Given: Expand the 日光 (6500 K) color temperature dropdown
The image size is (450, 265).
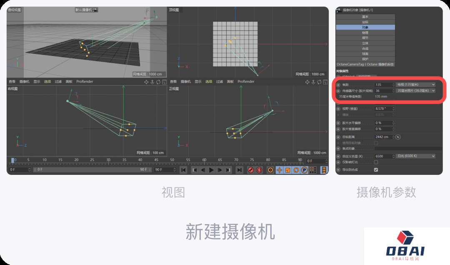Looking at the screenshot, I should (x=415, y=156).
